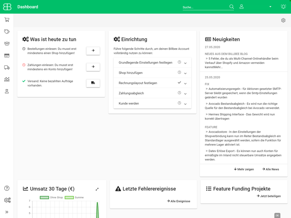Image resolution: width=291 pixels, height=218 pixels.
Task: Open the worker icon in sidebar
Action: coord(7,91)
